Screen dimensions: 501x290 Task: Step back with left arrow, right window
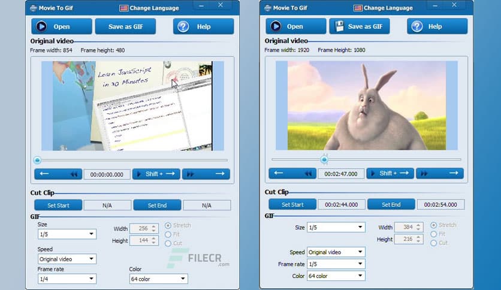(x=279, y=173)
